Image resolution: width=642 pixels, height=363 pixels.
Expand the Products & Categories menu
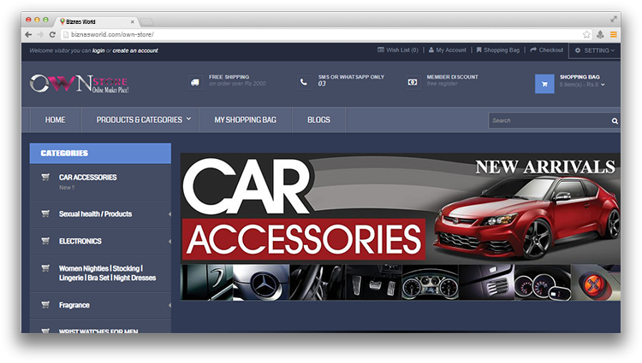pyautogui.click(x=143, y=120)
